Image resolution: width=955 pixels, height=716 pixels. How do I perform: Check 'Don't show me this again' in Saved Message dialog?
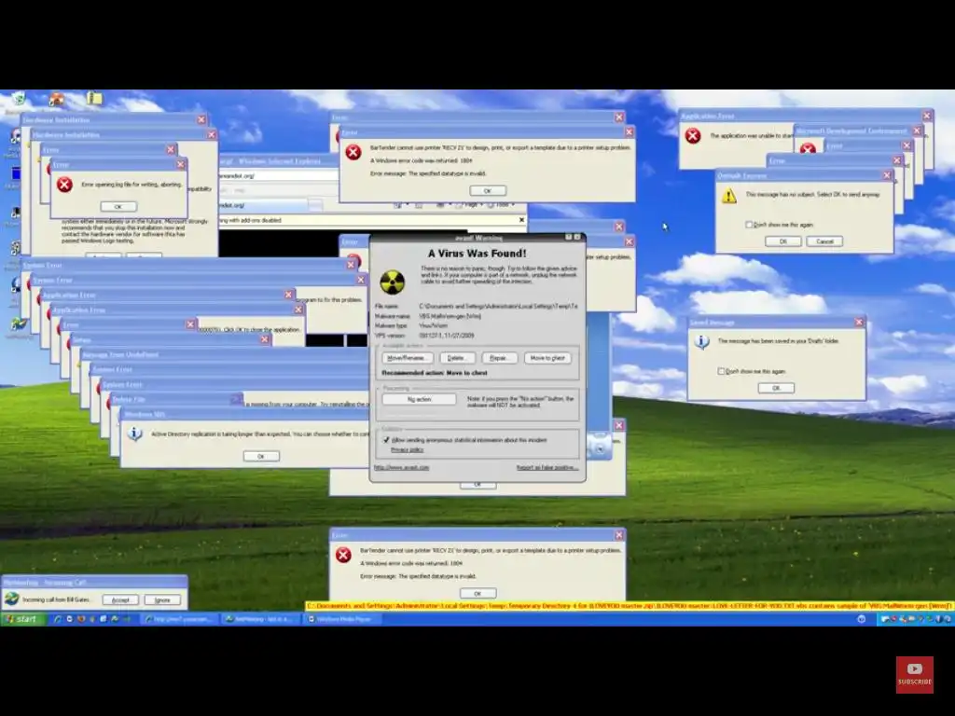tap(721, 371)
